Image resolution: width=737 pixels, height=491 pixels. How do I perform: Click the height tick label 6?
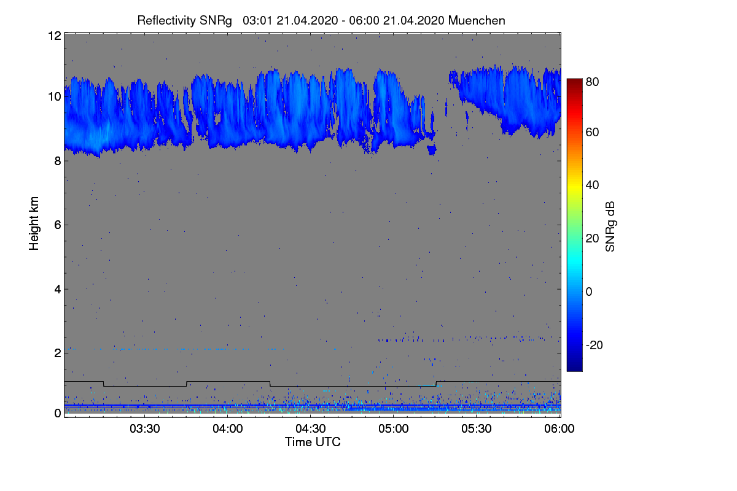(x=57, y=225)
